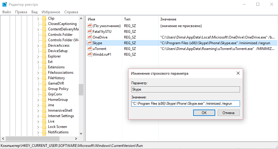Screen dimensions: 278x149
Task: Expand the Group Policy tree node
Action: (38, 89)
